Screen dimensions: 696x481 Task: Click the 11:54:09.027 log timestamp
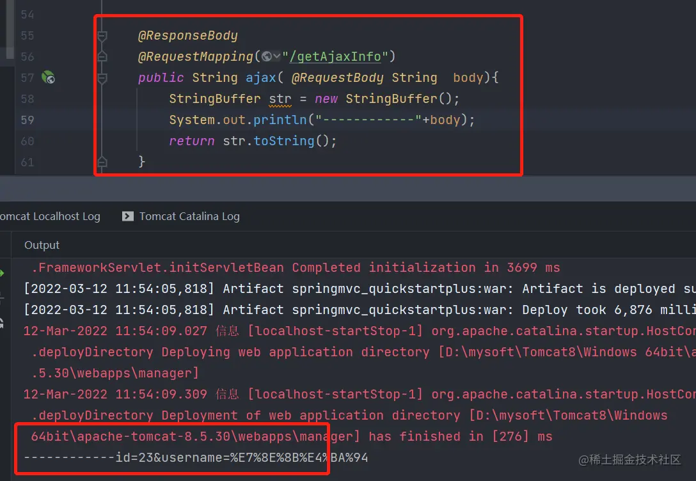[x=115, y=331]
